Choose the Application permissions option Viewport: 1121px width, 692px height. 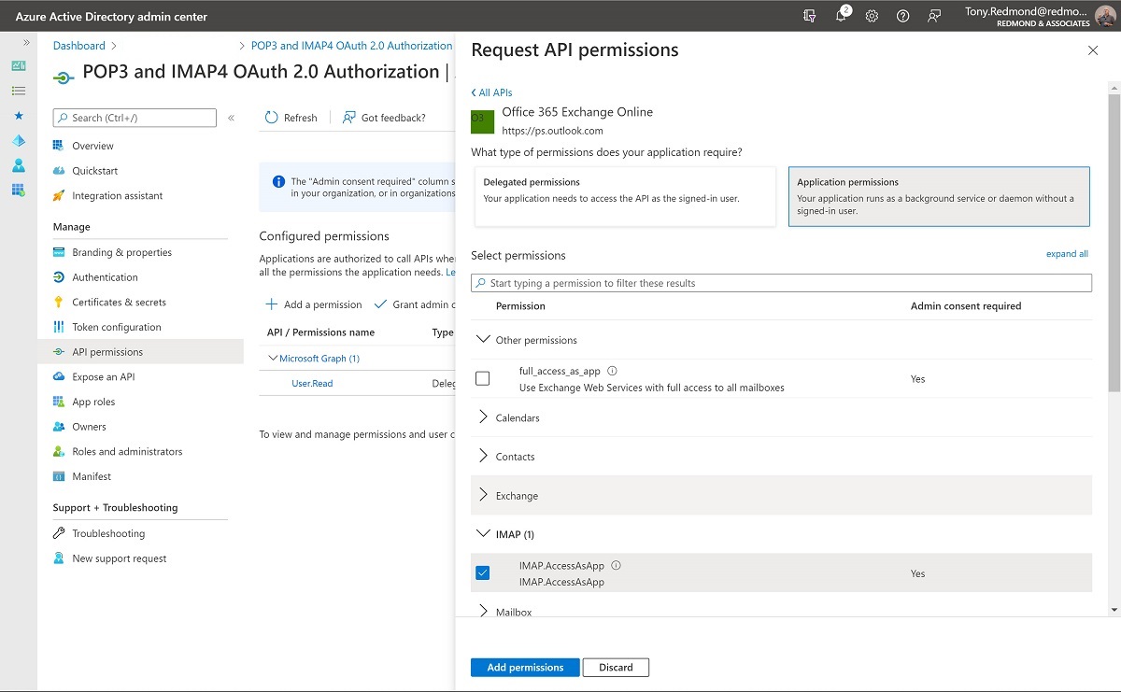coord(939,197)
